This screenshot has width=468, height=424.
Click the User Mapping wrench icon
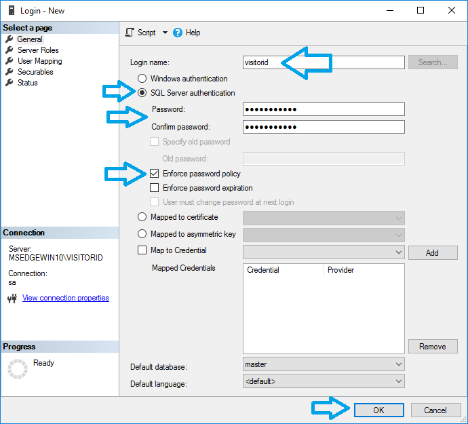(9, 61)
